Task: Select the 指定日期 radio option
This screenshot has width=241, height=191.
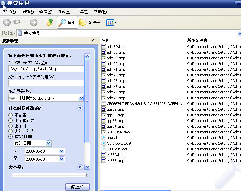Action: tap(10, 136)
